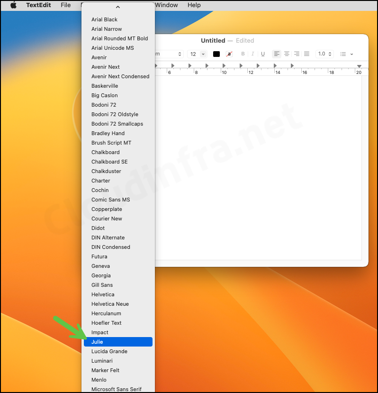Choose the Cochin font
378x393 pixels.
[118, 190]
